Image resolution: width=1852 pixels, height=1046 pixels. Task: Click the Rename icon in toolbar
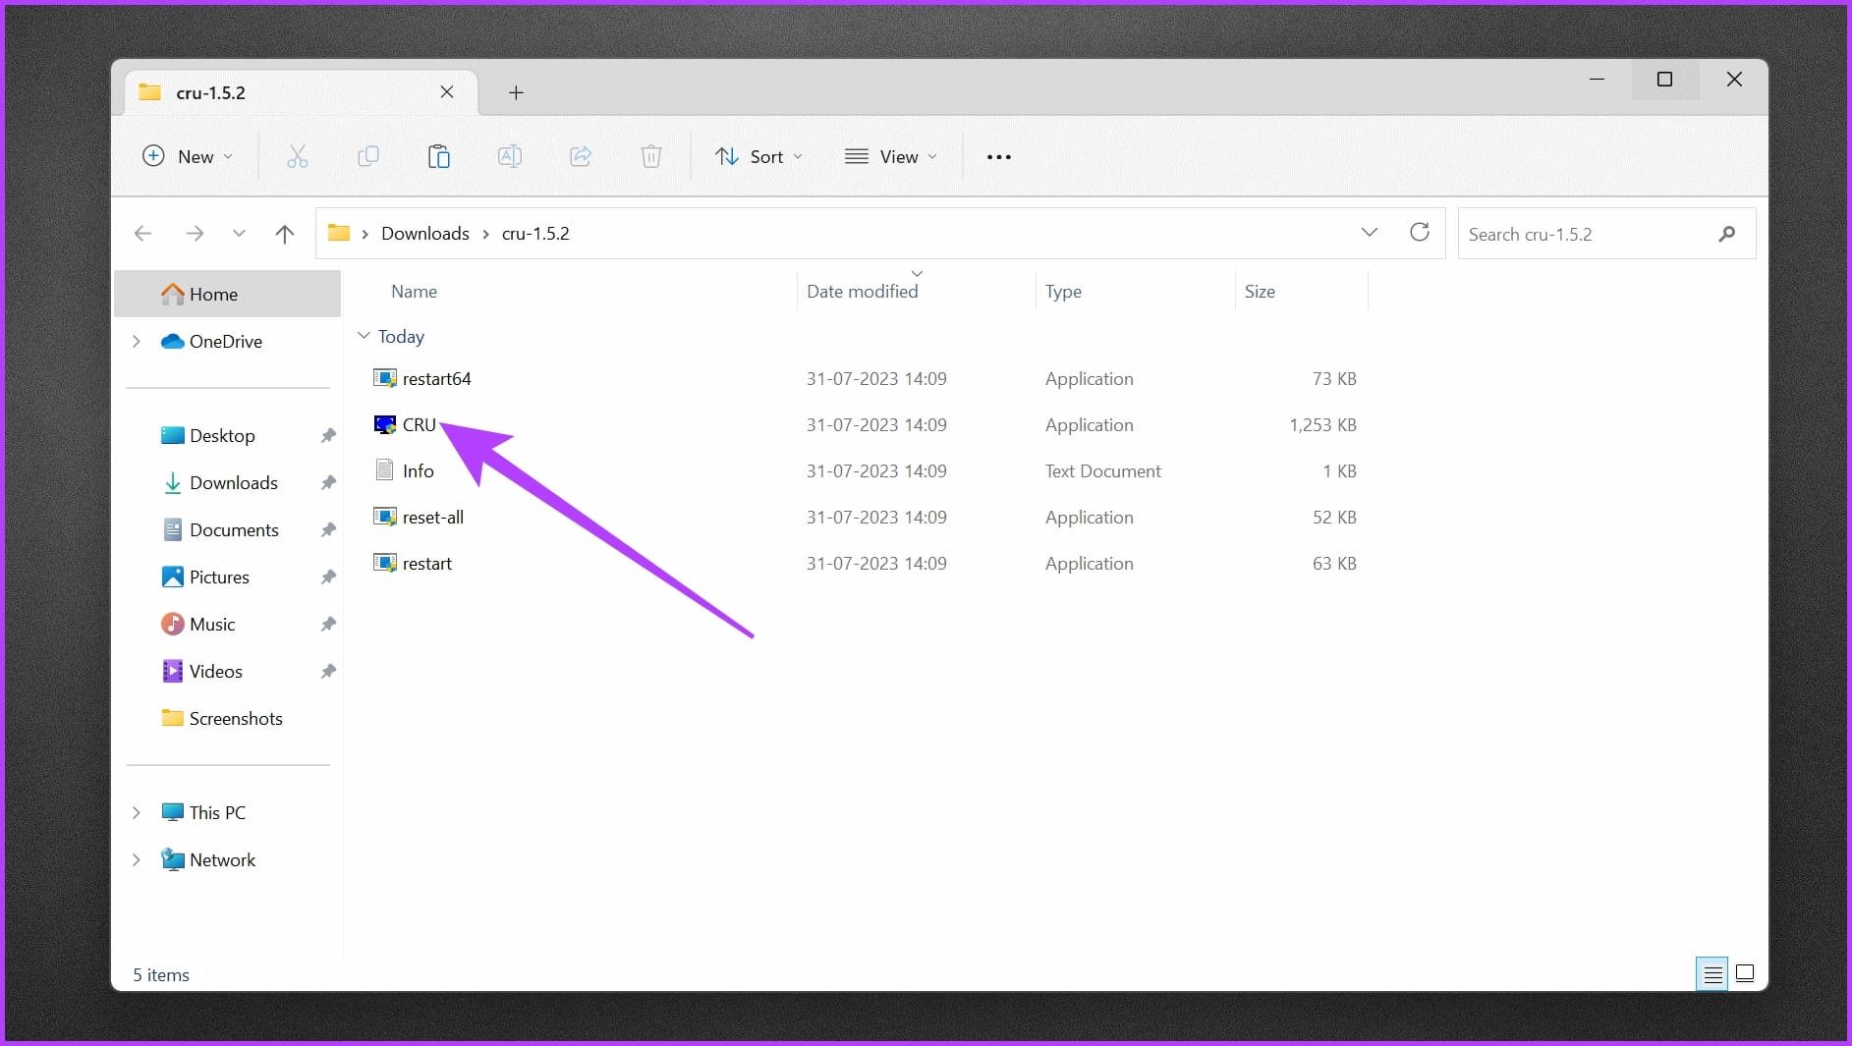[x=509, y=157]
